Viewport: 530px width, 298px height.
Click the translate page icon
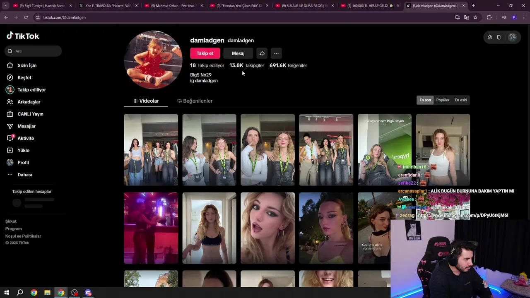point(466,17)
